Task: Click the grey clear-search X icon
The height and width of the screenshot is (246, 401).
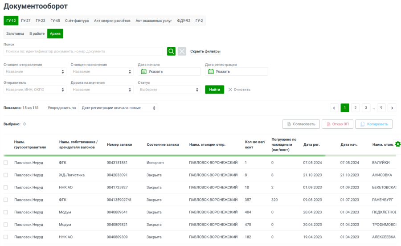Action: 182,51
